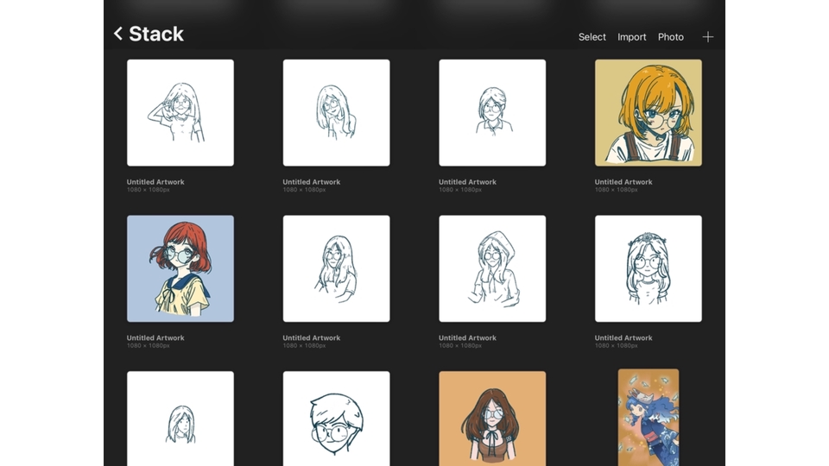Open the small girl sketch in bottom-left canvas
The width and height of the screenshot is (829, 466).
pyautogui.click(x=180, y=419)
